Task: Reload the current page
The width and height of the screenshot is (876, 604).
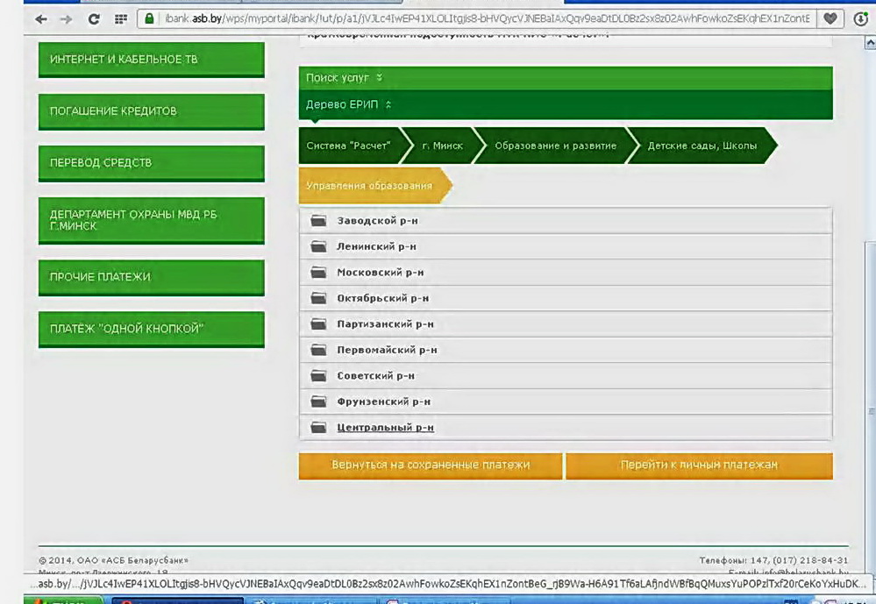Action: [94, 18]
